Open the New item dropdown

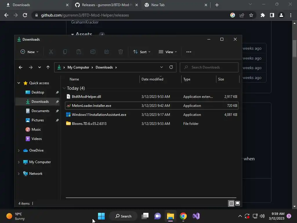[x=30, y=52]
